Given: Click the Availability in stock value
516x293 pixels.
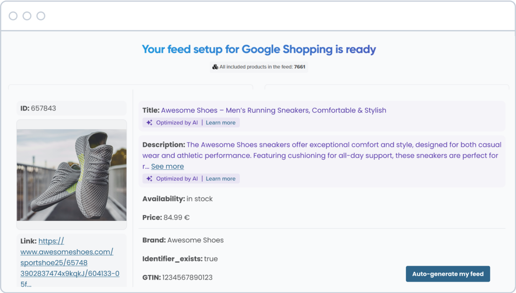Looking at the screenshot, I should point(200,199).
